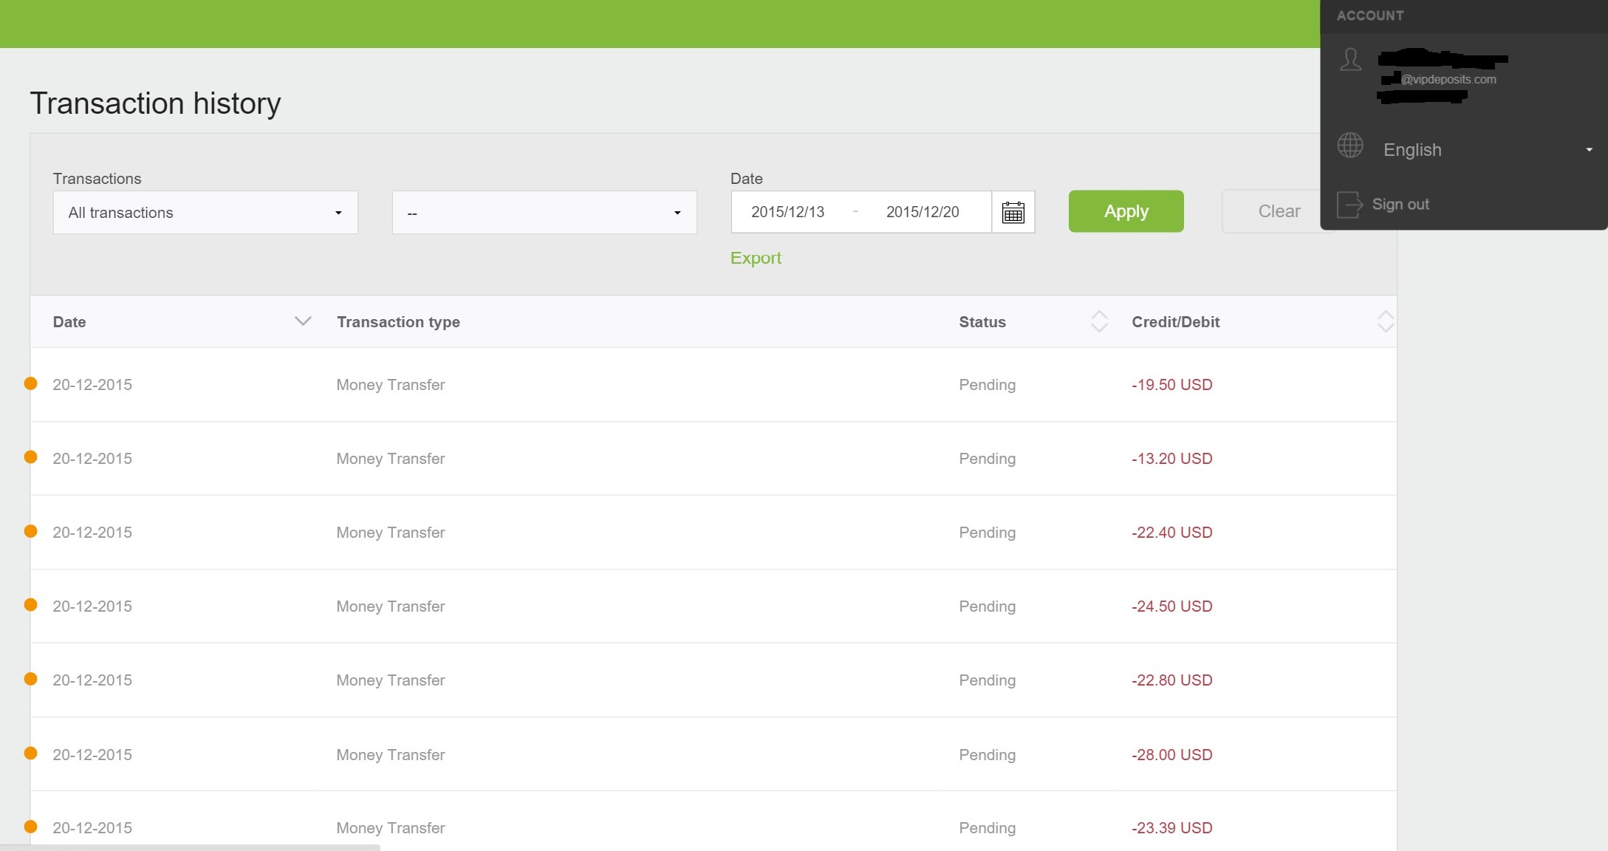Open the calendar date picker icon
The image size is (1608, 851).
[1013, 213]
